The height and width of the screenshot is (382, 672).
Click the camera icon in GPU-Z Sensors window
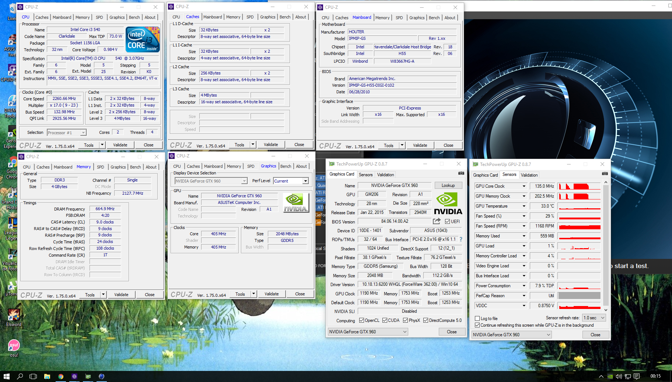coord(605,174)
